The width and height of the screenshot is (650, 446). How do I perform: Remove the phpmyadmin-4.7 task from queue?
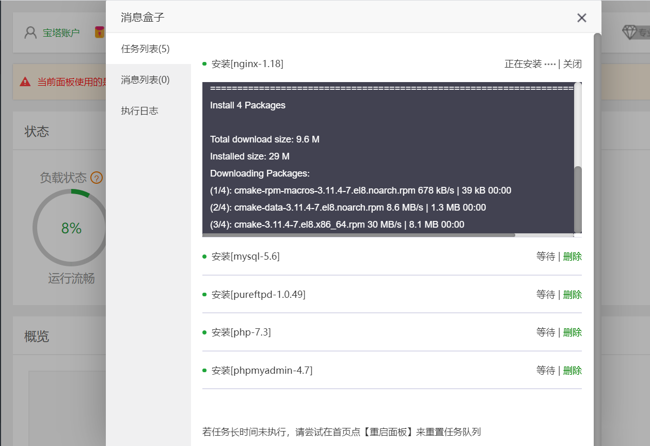(572, 370)
